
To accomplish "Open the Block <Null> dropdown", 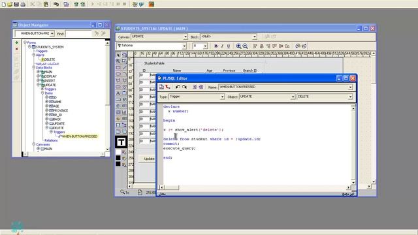I will (255, 37).
